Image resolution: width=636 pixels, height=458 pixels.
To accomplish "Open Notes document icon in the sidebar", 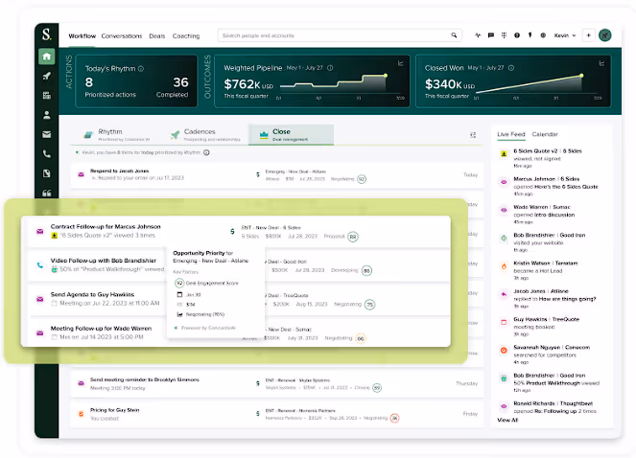I will 47,173.
